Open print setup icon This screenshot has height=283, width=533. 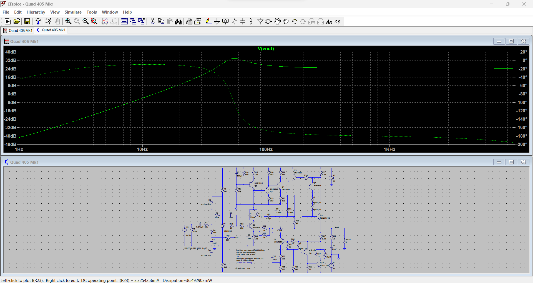198,21
